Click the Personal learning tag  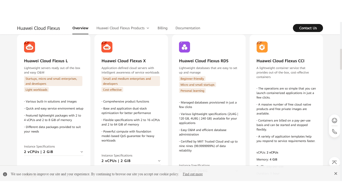192,91
